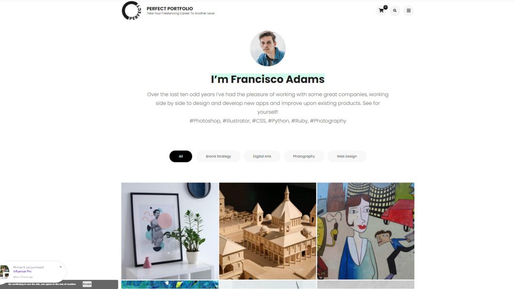Click Francisco Adams' round profile photo

point(268,49)
